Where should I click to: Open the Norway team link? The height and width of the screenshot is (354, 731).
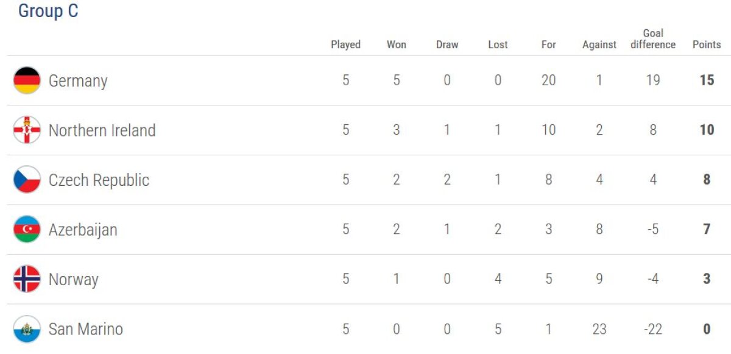tap(73, 280)
